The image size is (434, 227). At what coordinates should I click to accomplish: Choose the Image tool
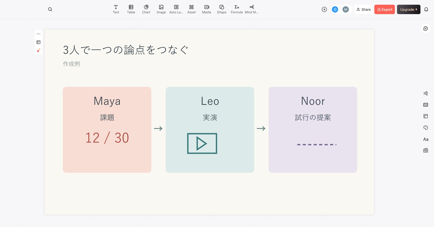pyautogui.click(x=161, y=9)
